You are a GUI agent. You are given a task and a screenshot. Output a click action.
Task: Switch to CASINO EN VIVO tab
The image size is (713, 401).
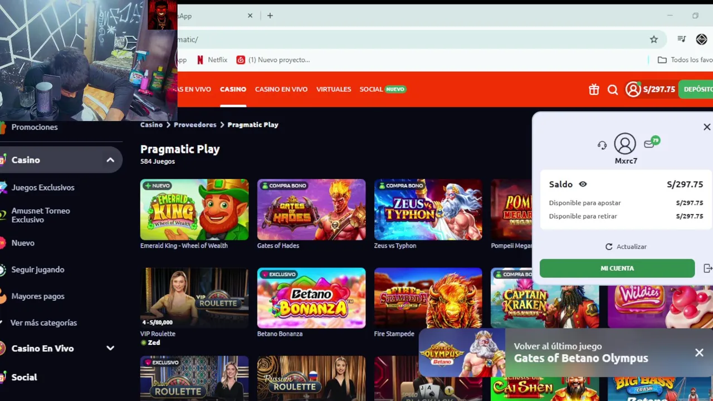coord(281,89)
